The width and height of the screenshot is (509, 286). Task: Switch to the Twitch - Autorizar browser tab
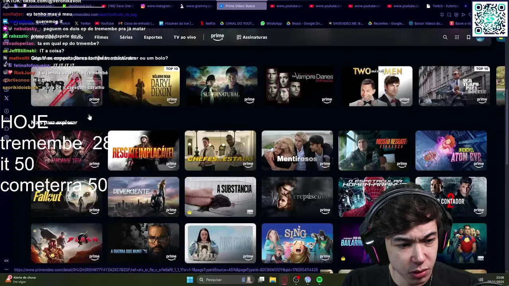[442, 6]
